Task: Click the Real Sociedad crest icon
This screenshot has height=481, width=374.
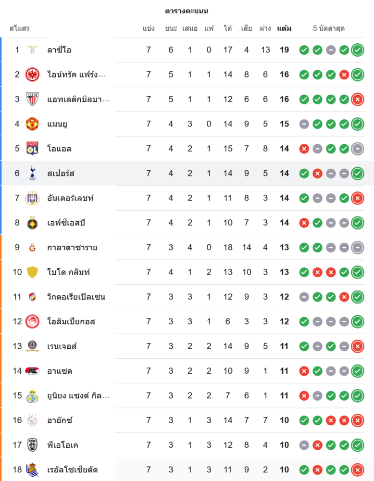Action: tap(32, 469)
